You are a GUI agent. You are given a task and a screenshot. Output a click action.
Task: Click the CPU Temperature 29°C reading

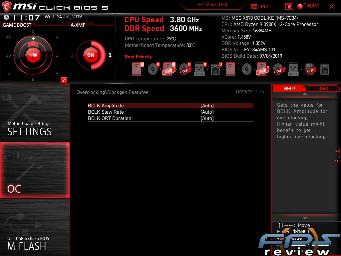[x=150, y=39]
